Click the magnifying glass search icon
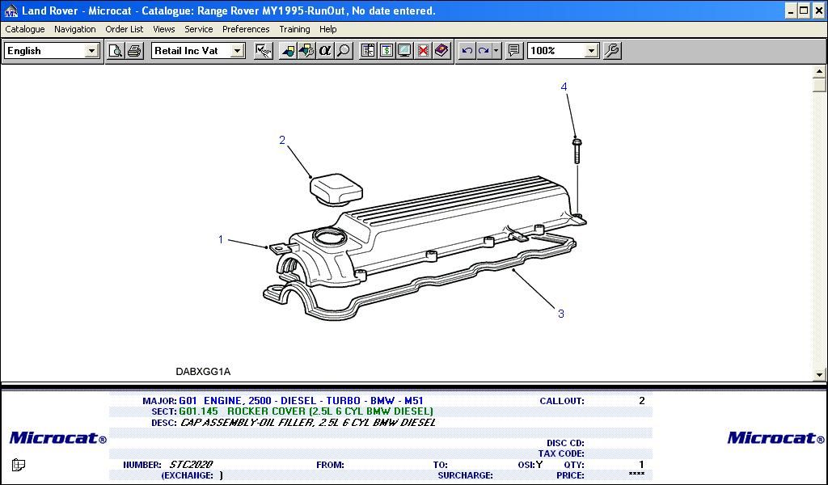Screen dimensions: 828x485 [344, 51]
